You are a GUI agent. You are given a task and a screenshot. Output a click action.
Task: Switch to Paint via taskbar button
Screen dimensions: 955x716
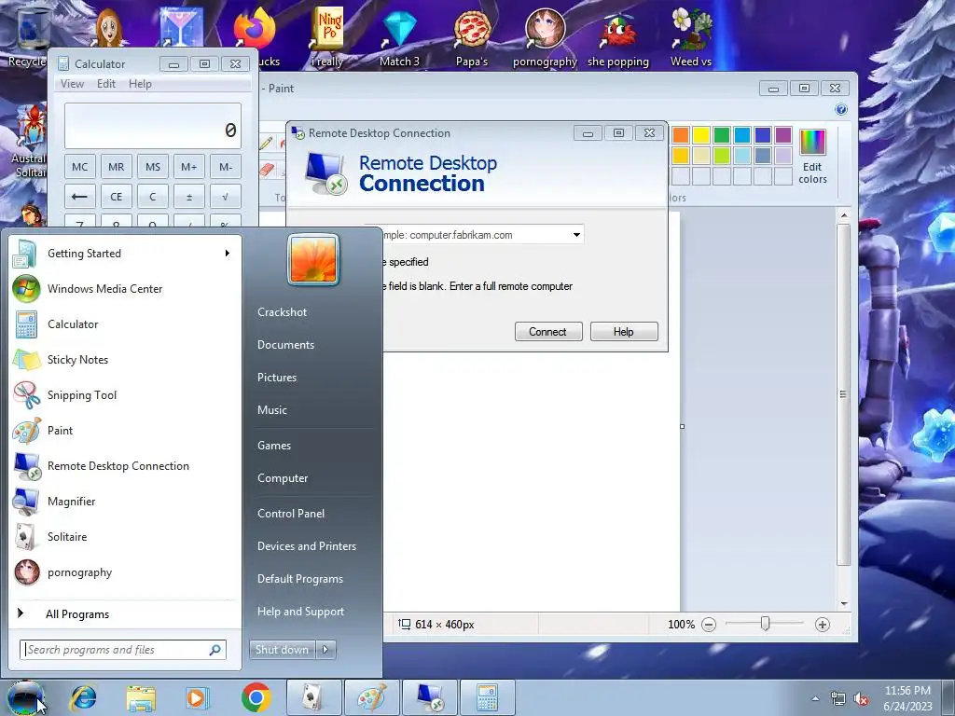pyautogui.click(x=371, y=697)
